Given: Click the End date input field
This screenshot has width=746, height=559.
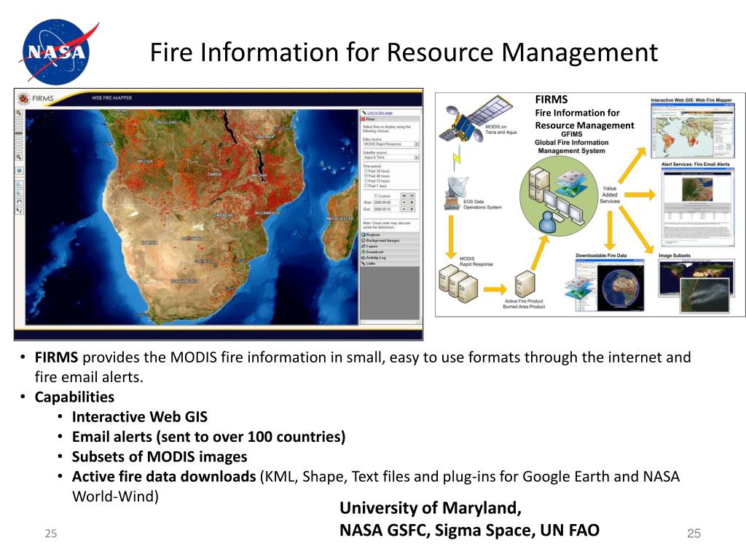Looking at the screenshot, I should (386, 209).
